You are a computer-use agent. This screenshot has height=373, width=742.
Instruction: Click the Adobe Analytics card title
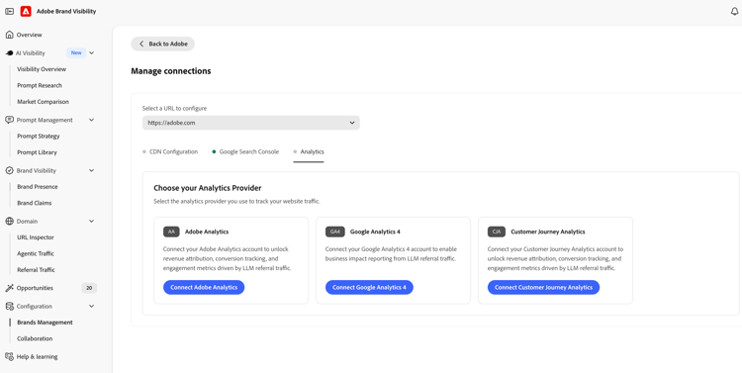pos(207,232)
